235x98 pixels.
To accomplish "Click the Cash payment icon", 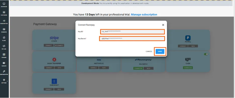I will pyautogui.click(x=188, y=60).
